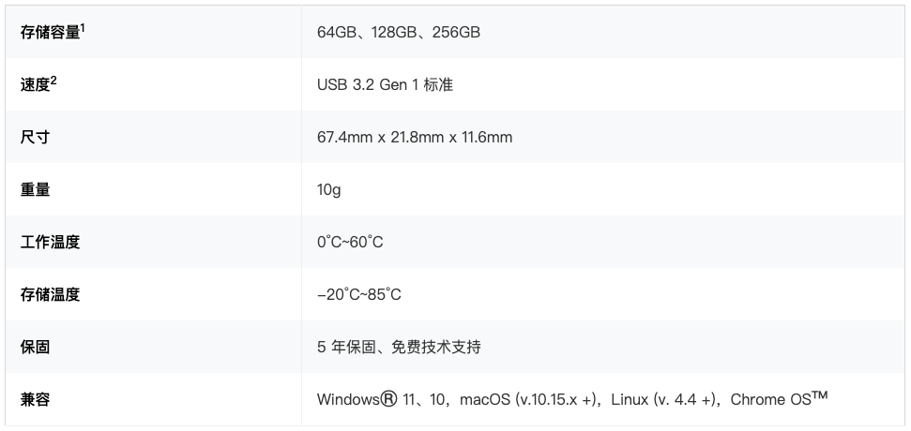The height and width of the screenshot is (431, 911).
Task: Click the superscript 1 footnote after 存储容量
Action: click(84, 27)
